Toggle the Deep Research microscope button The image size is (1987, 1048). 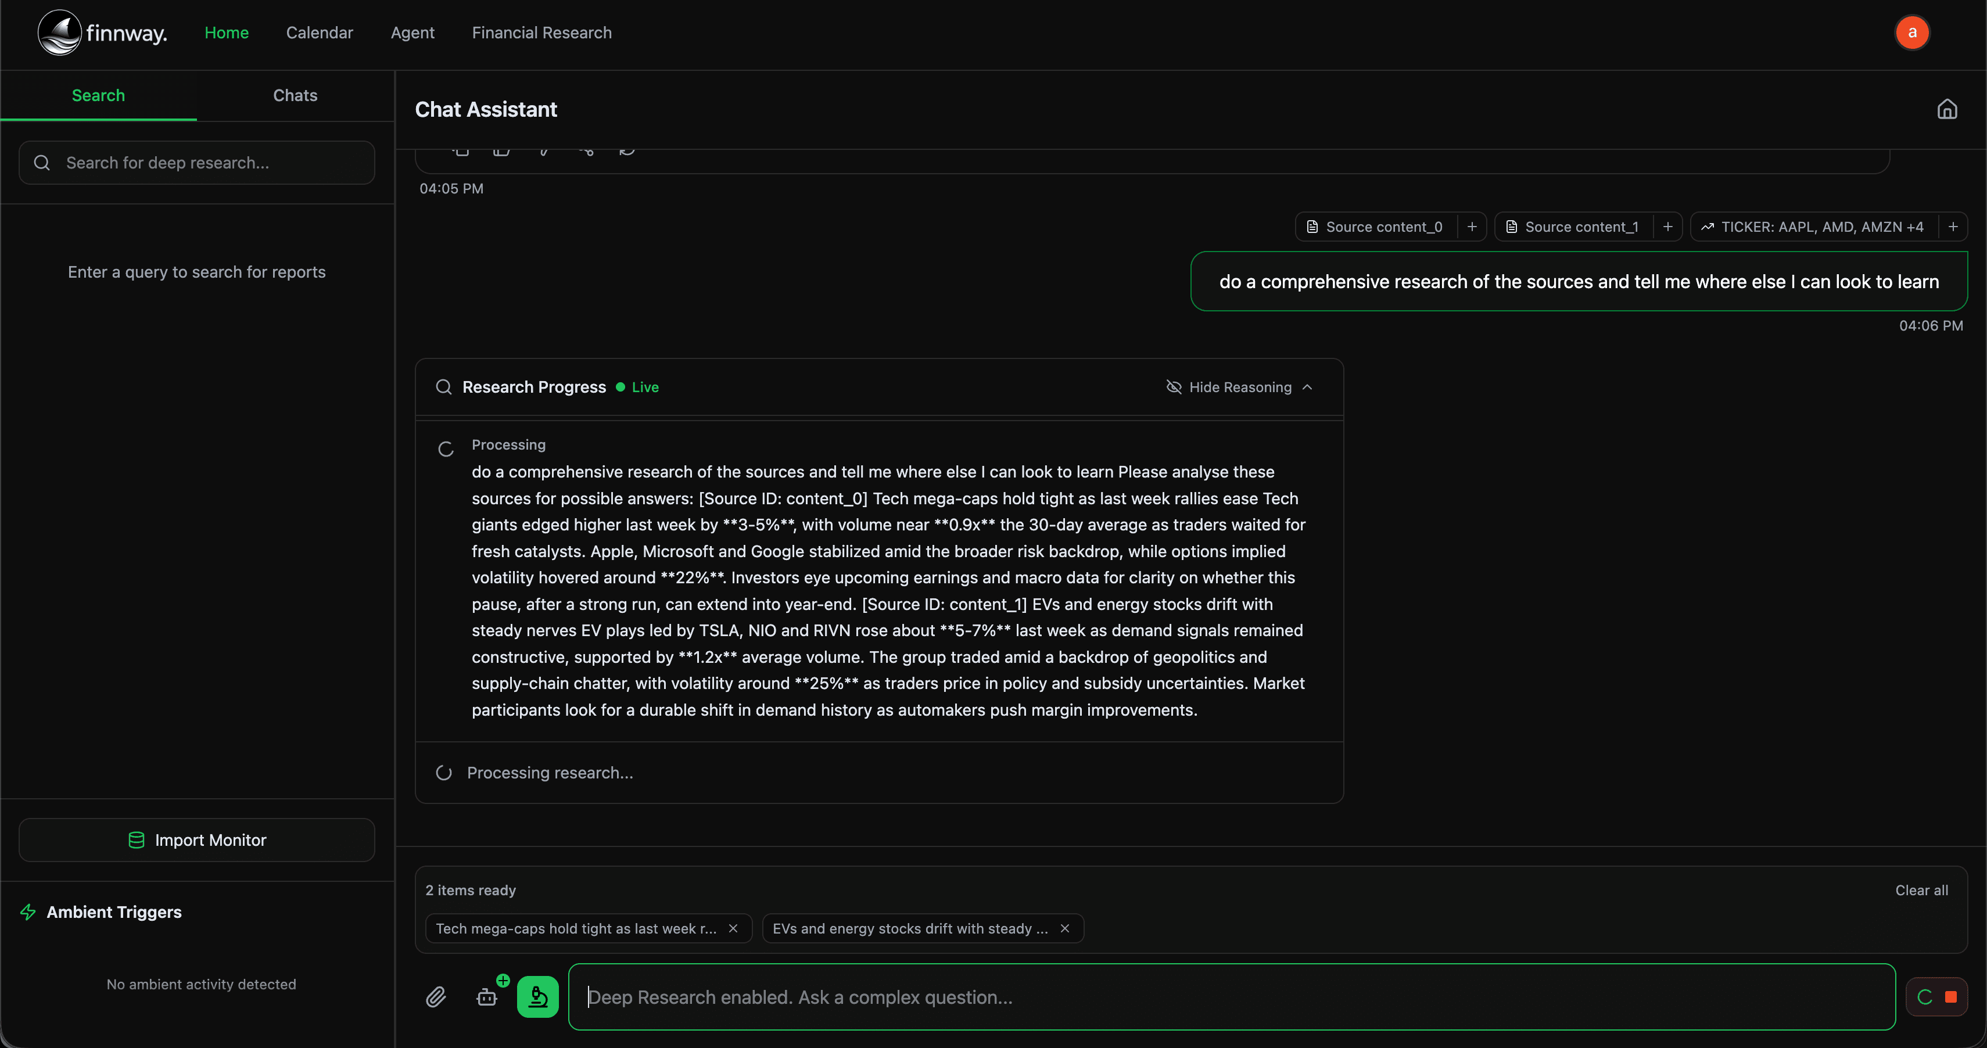pyautogui.click(x=537, y=997)
